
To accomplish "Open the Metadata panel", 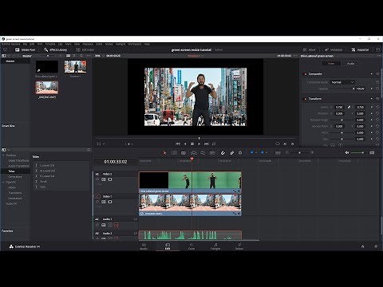I will click(x=334, y=49).
